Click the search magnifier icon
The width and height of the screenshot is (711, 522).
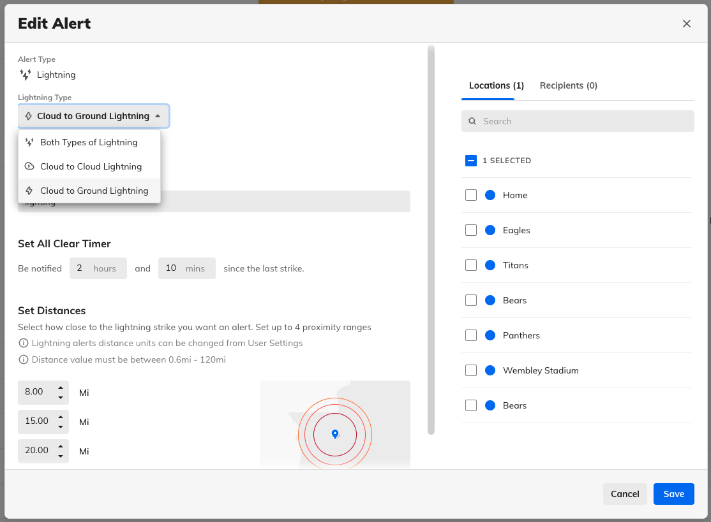point(472,121)
